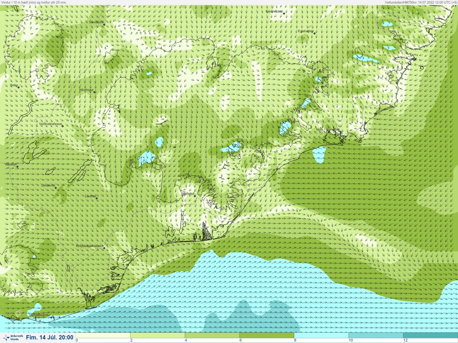Click the legend tick value 12
The image size is (458, 343).
[x=405, y=340]
